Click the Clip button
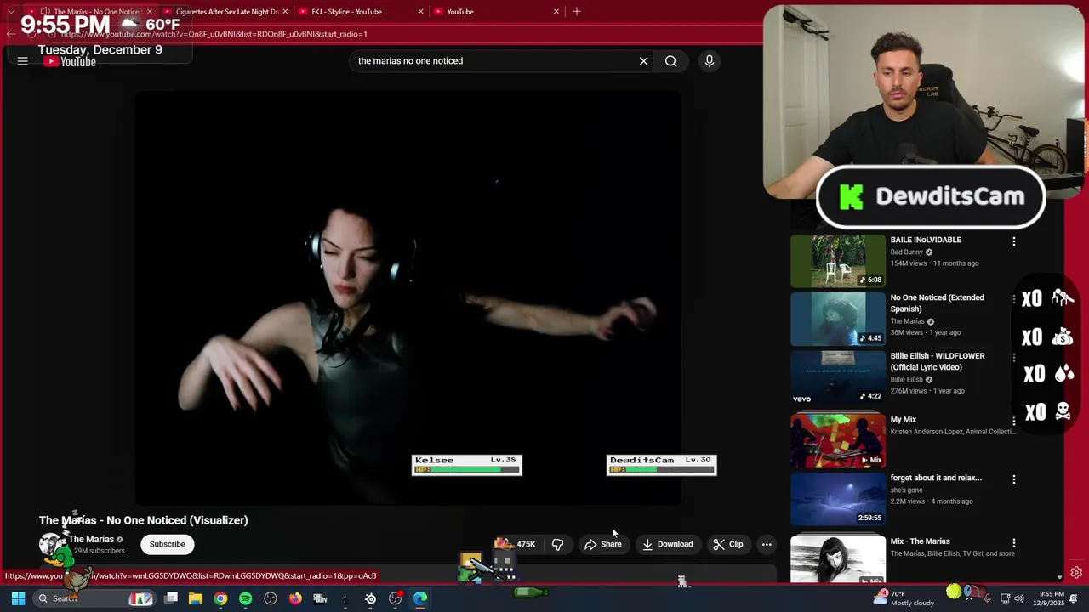The width and height of the screenshot is (1089, 612). [728, 544]
